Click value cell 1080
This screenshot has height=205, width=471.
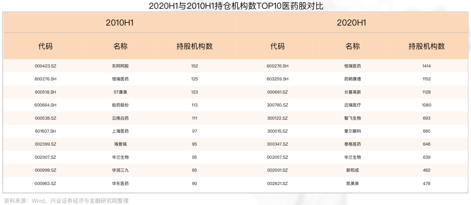coord(426,105)
